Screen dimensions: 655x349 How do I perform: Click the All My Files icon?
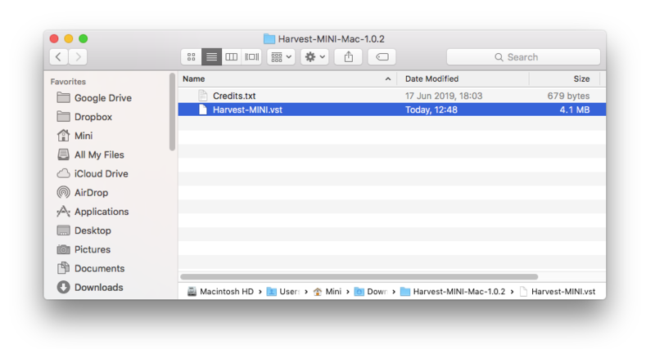[64, 154]
